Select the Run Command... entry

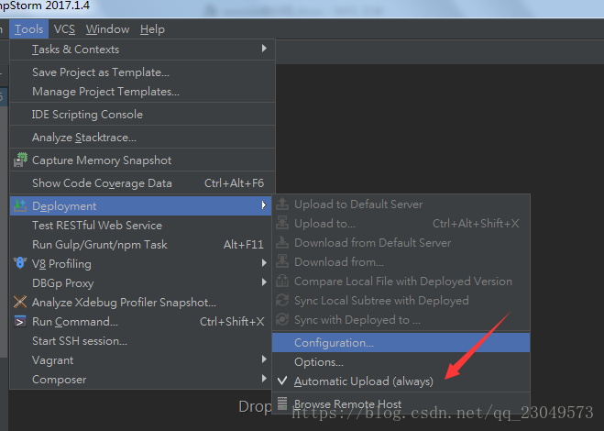click(140, 322)
